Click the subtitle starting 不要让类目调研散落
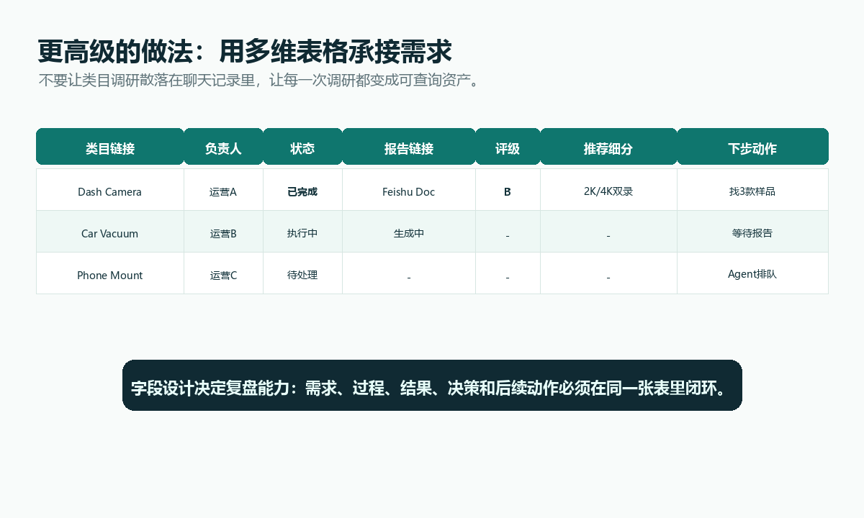 click(x=259, y=80)
